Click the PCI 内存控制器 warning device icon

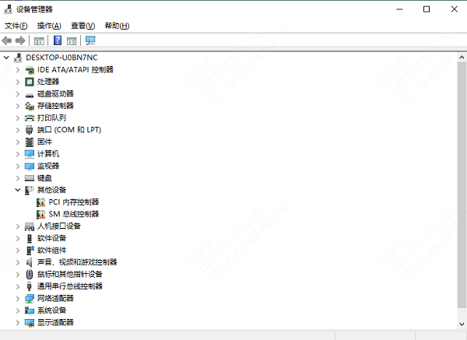[41, 202]
